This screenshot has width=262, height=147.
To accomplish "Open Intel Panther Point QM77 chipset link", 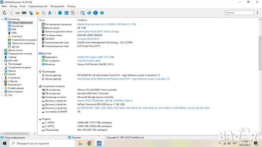I will coord(98,31).
